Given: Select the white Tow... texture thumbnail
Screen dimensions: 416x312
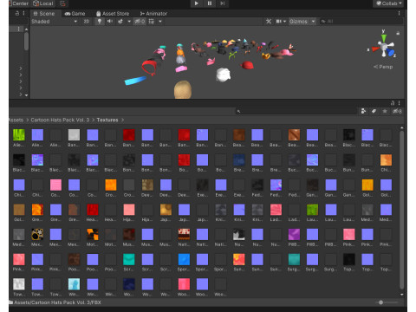Looking at the screenshot, I should 19,284.
